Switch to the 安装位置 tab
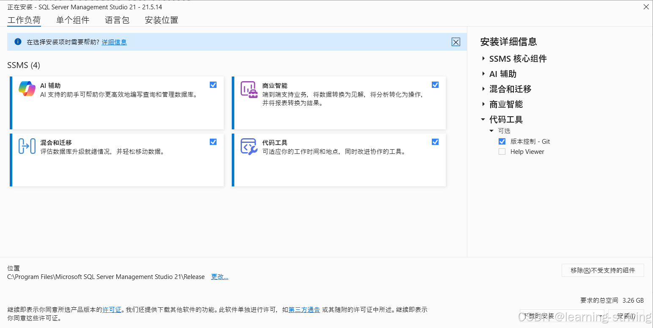This screenshot has width=653, height=328. click(162, 20)
